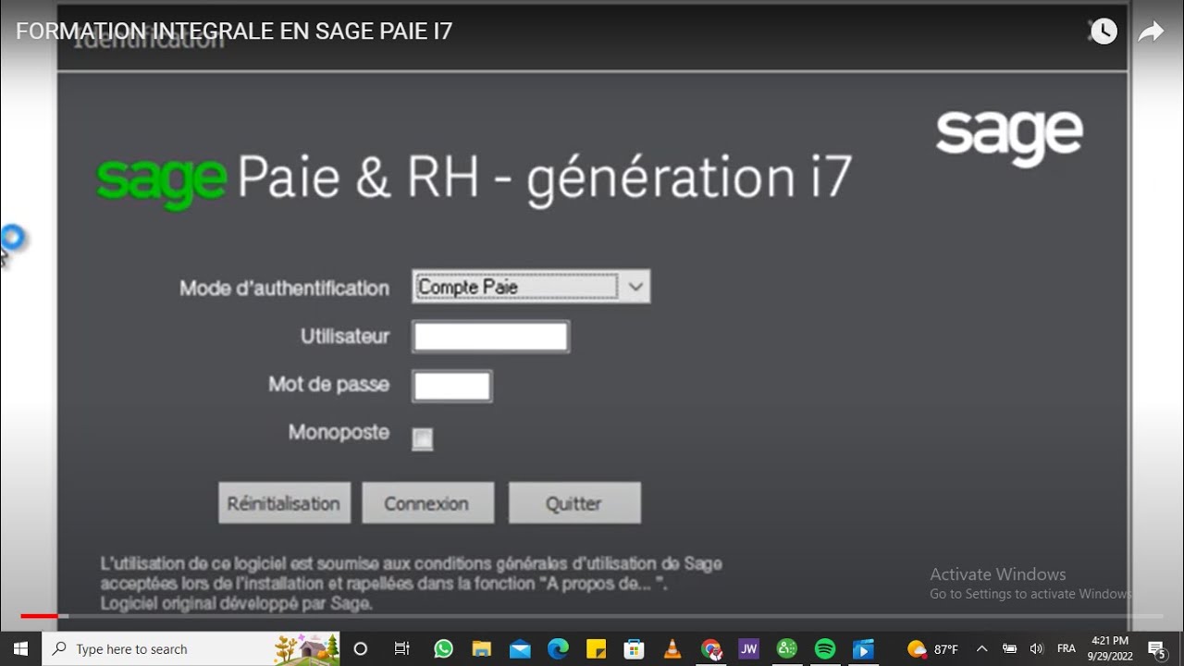Open Task View in the taskbar

(402, 648)
